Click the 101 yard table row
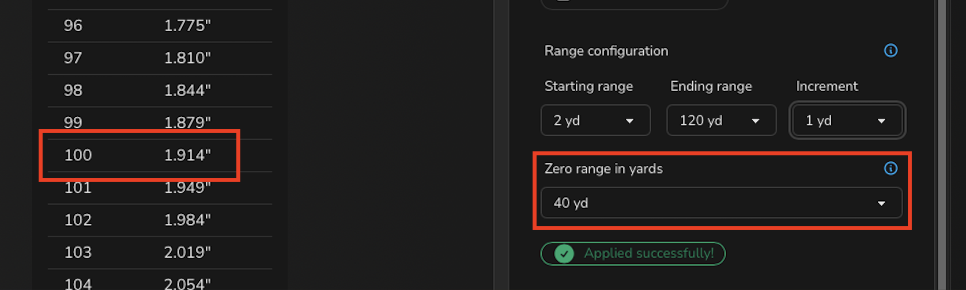This screenshot has width=966, height=290. [x=159, y=188]
